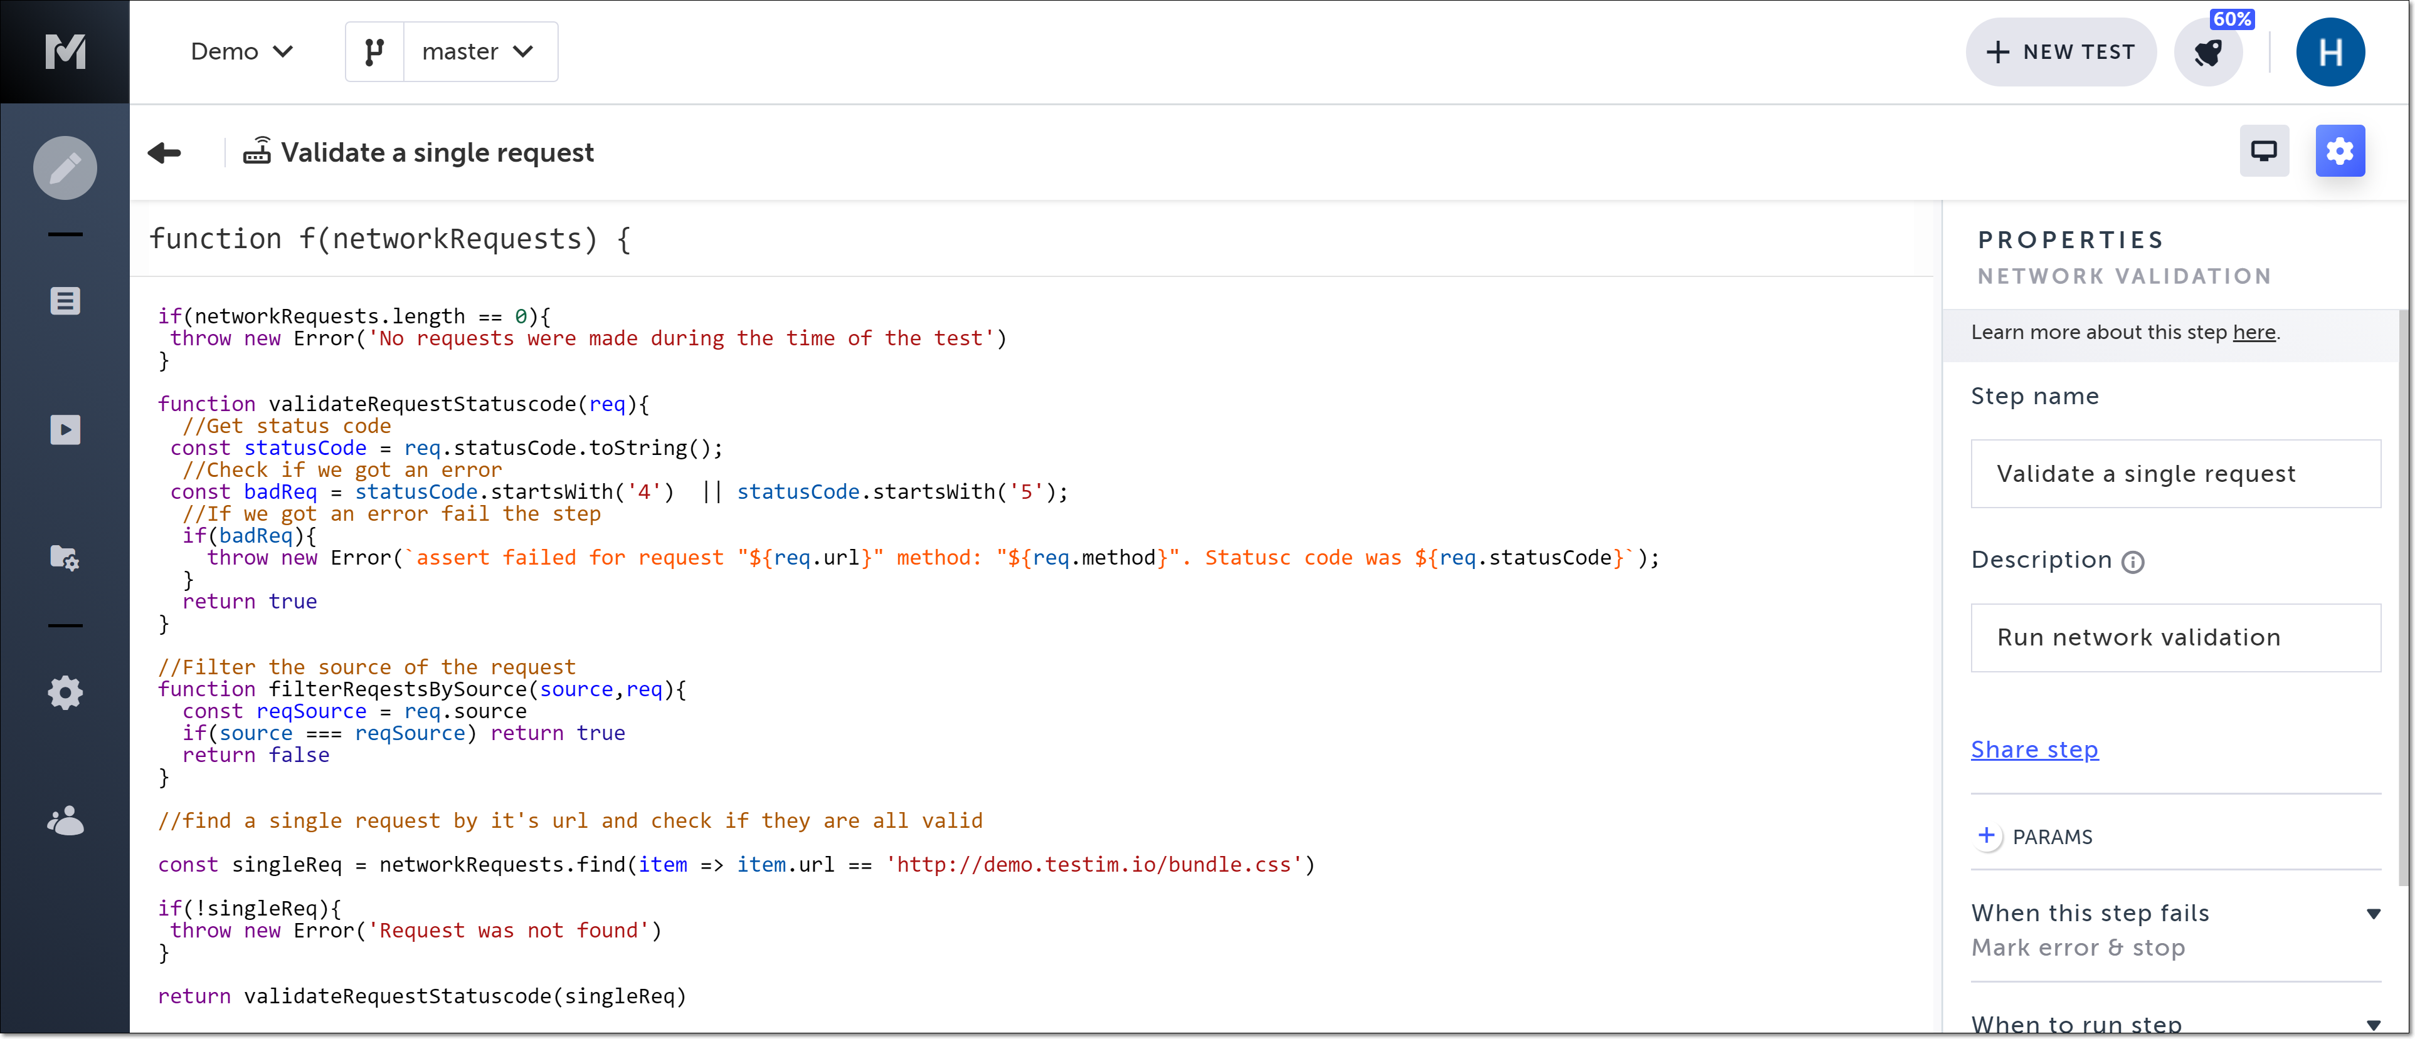
Task: Add a parameter with PARAMS plus button
Action: click(1985, 836)
